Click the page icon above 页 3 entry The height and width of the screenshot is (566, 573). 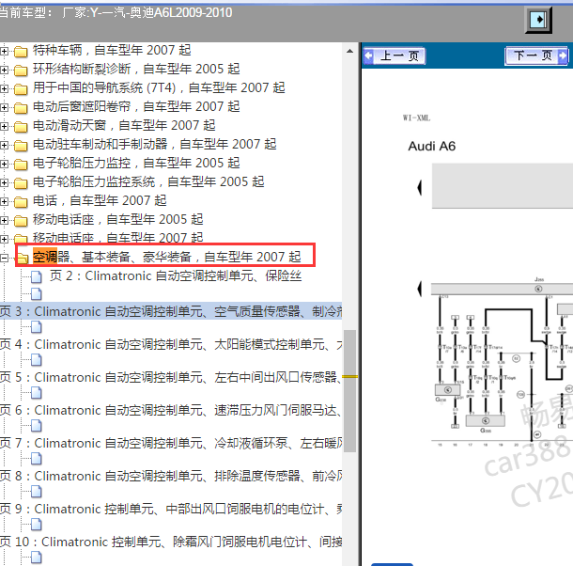point(37,293)
